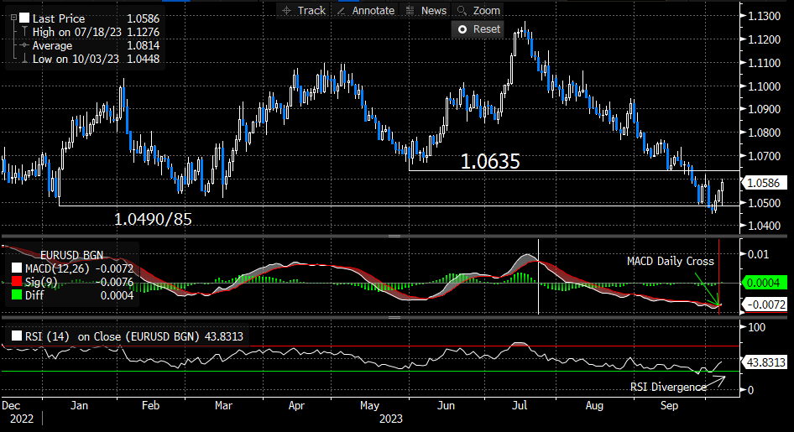Select the MACD Daily Cross annotation
The height and width of the screenshot is (432, 794).
[671, 261]
